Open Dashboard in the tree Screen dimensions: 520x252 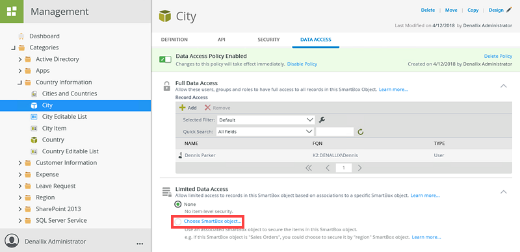(44, 36)
